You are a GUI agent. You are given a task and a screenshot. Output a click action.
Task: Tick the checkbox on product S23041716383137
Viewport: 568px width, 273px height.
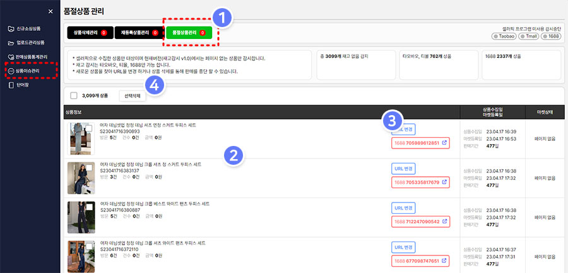(x=89, y=167)
